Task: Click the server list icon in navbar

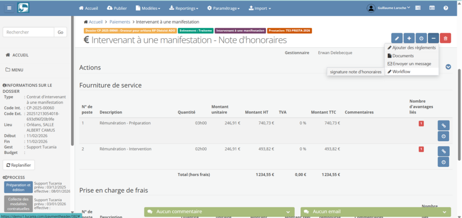Action: pyautogui.click(x=418, y=8)
